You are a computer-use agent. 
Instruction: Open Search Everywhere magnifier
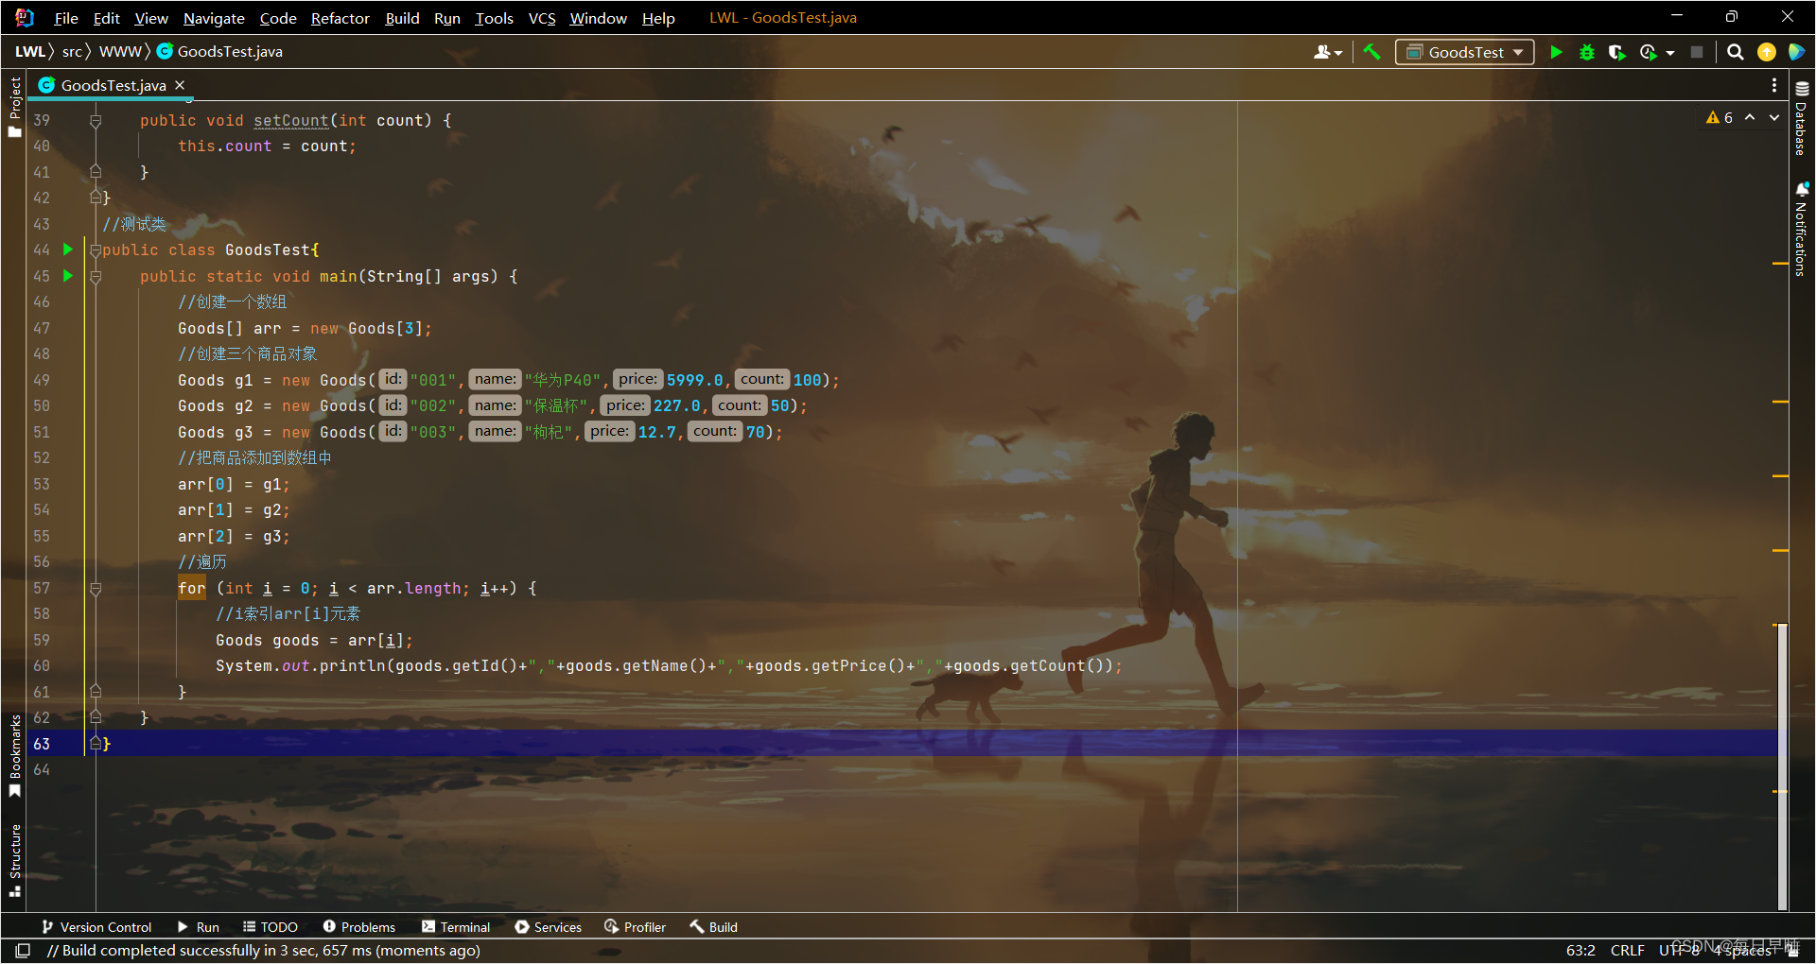tap(1735, 53)
